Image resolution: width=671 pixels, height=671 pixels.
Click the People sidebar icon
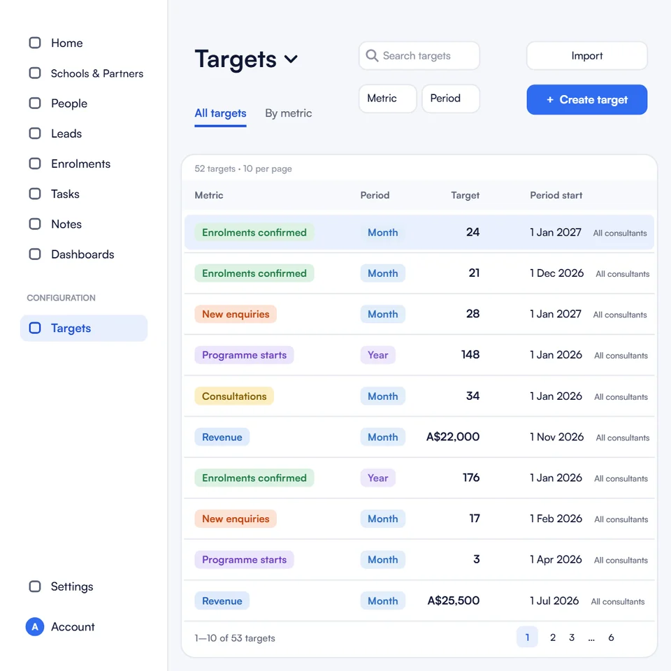[x=35, y=103]
